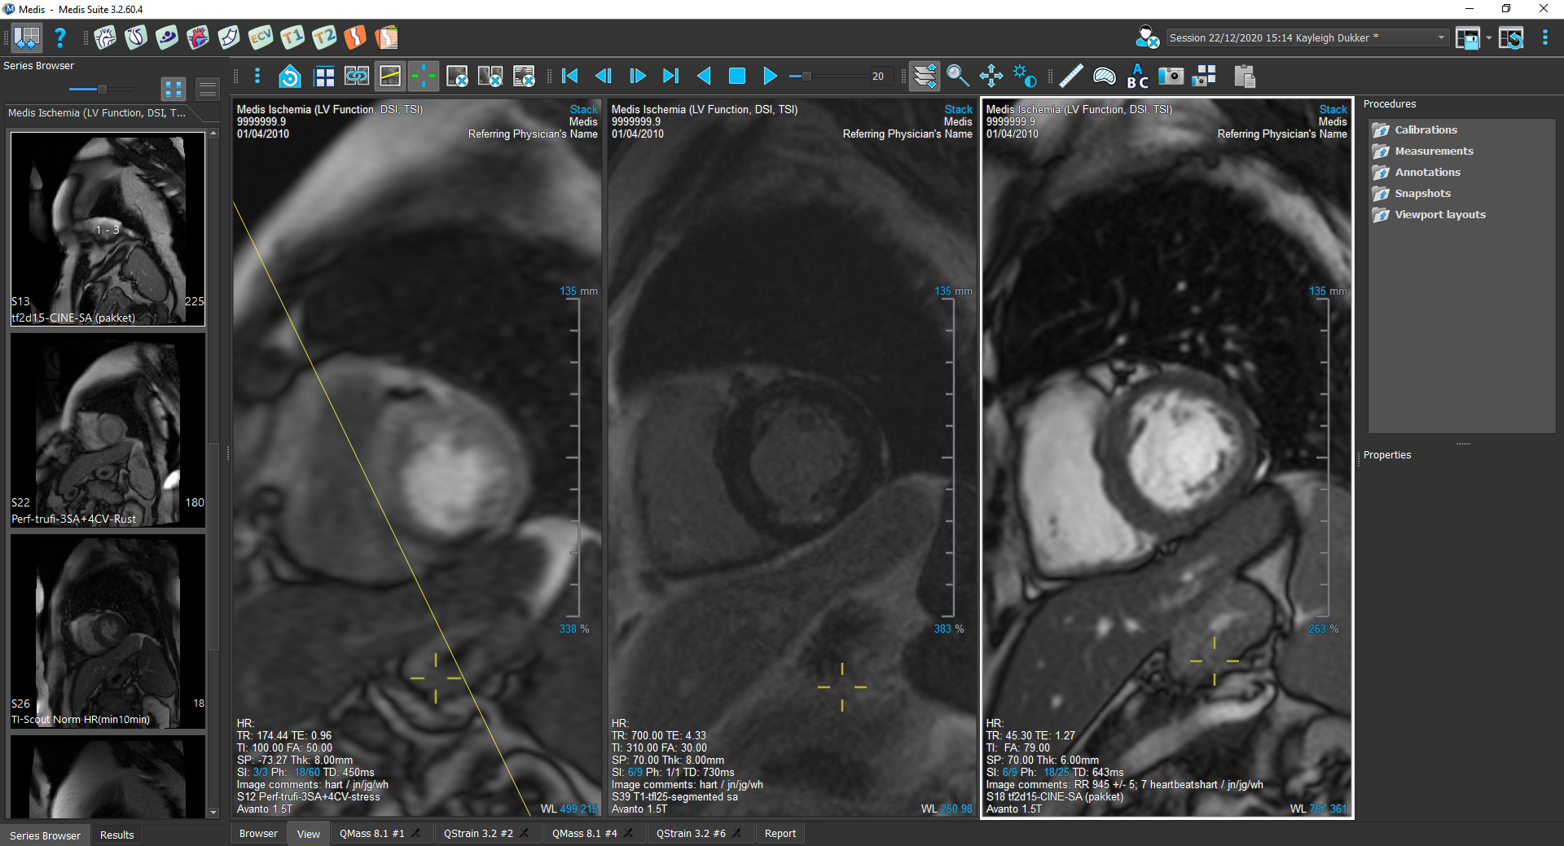The width and height of the screenshot is (1564, 846).
Task: Step to the previous frame
Action: click(x=604, y=77)
